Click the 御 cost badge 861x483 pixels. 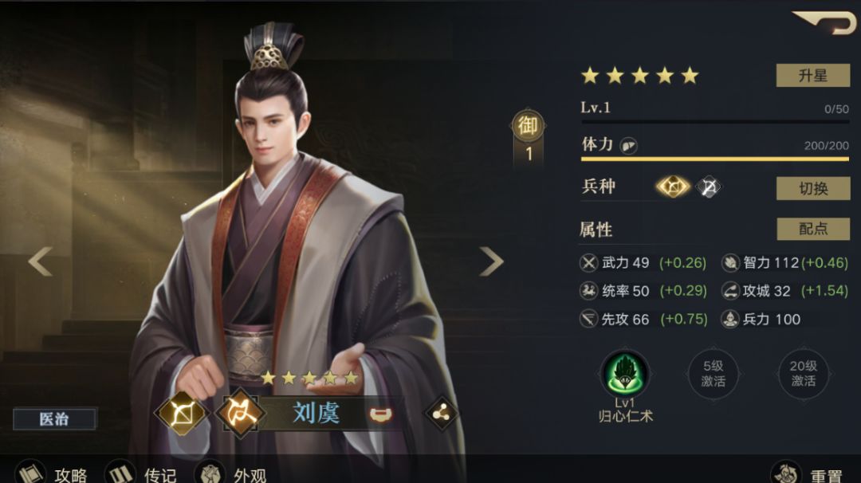coord(529,126)
